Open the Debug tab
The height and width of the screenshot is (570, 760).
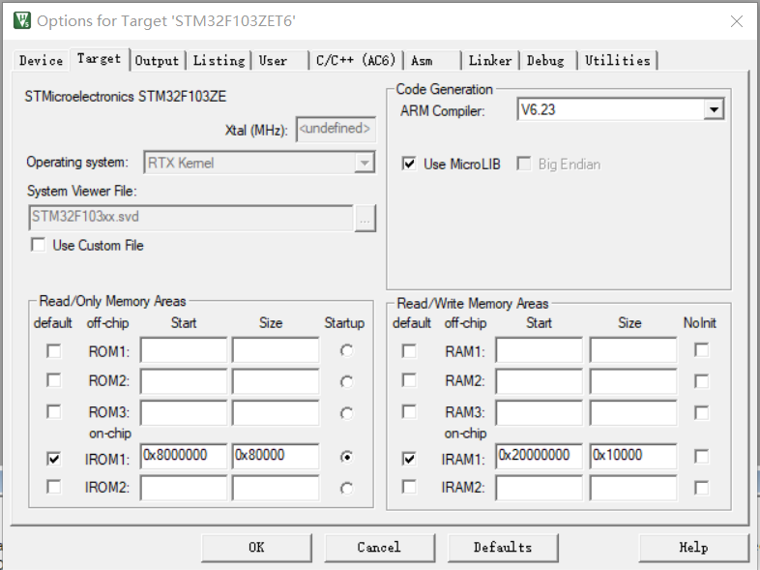click(545, 61)
